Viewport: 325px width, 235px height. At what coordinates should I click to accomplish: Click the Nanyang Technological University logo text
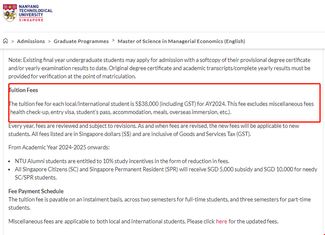point(36,11)
